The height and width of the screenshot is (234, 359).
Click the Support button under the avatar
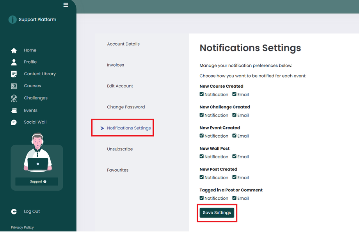(37, 182)
